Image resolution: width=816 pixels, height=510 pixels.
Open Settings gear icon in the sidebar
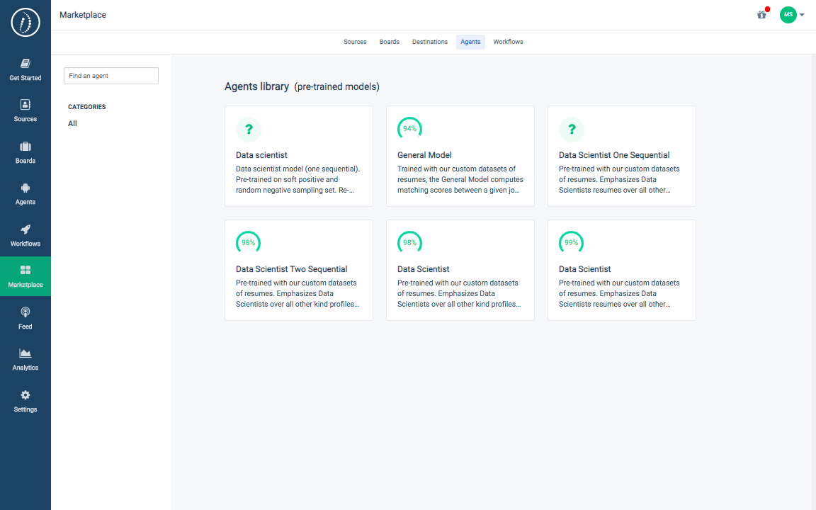[x=25, y=396]
